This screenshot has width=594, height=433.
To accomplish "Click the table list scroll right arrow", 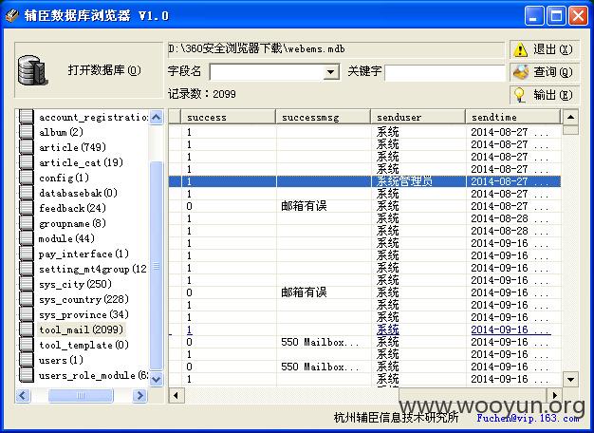I will click(x=139, y=395).
